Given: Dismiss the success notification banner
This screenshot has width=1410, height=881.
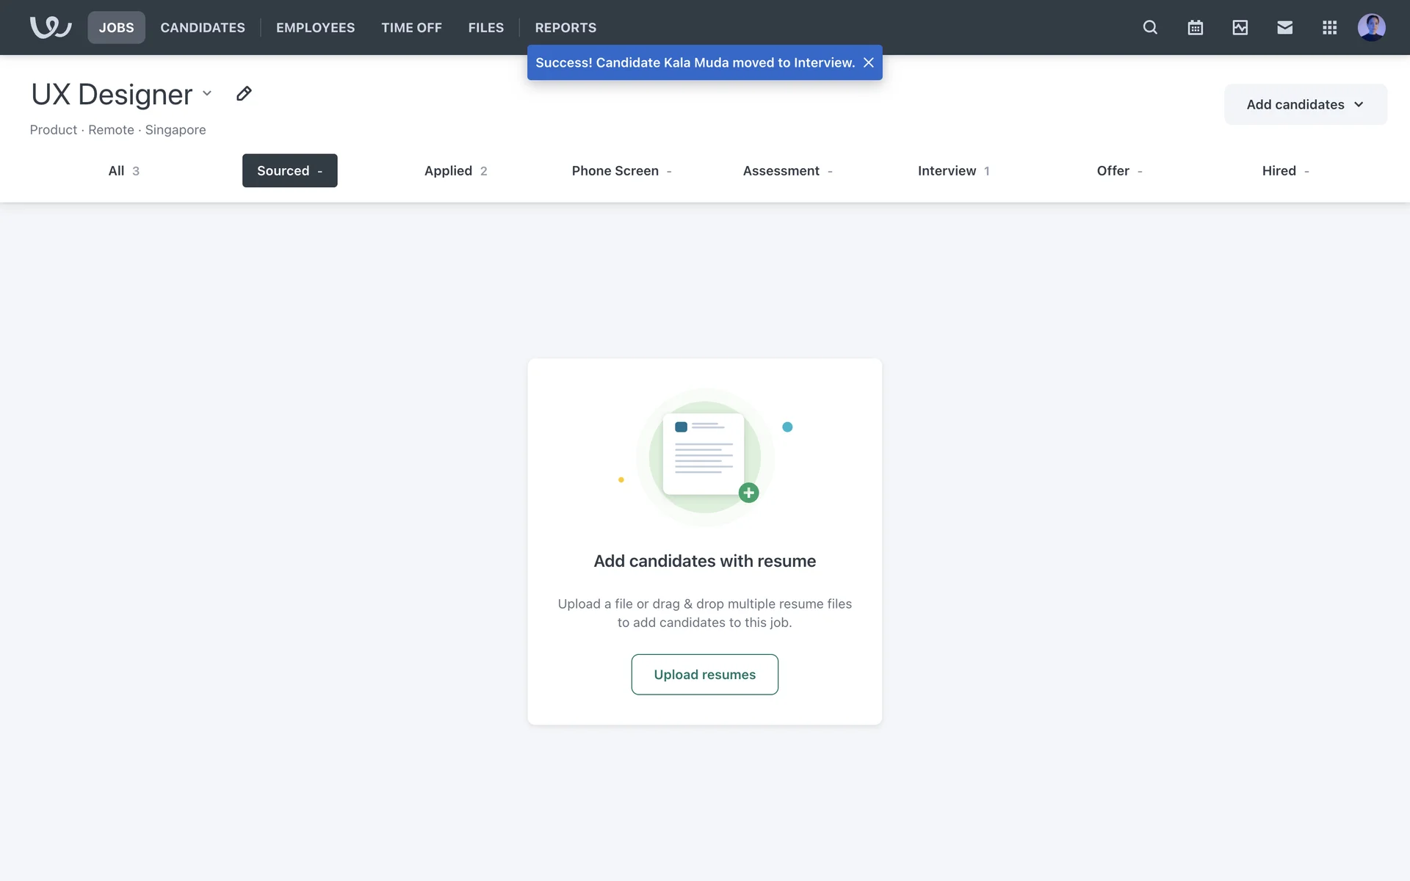Looking at the screenshot, I should pyautogui.click(x=868, y=62).
